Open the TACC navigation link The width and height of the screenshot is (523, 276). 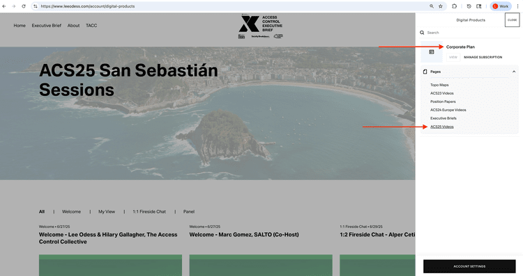pos(91,26)
